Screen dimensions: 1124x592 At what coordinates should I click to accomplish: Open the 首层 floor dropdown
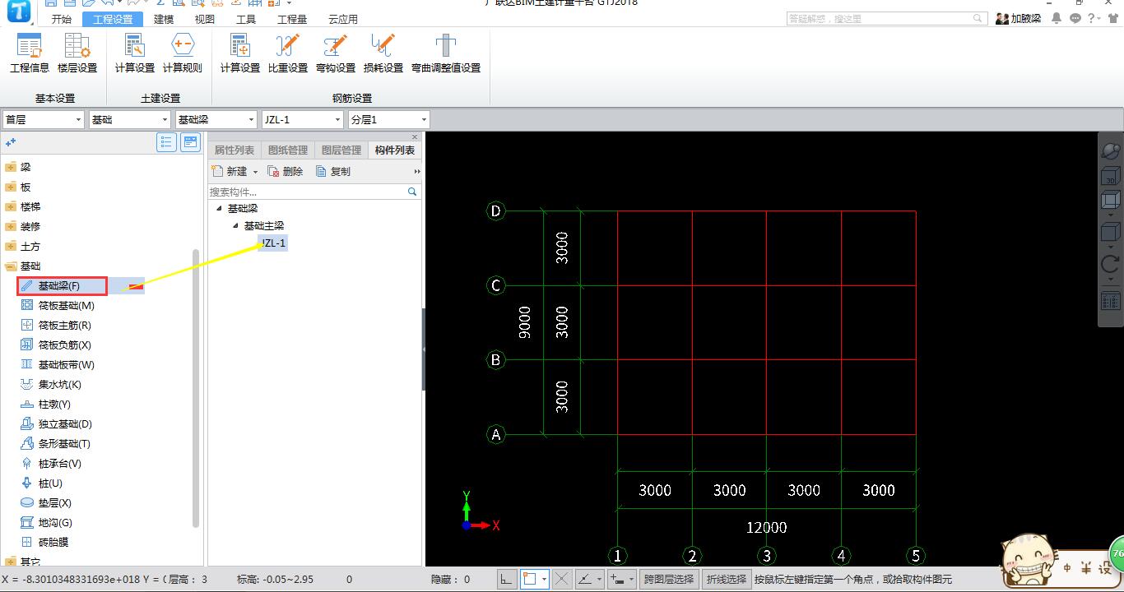(x=44, y=119)
